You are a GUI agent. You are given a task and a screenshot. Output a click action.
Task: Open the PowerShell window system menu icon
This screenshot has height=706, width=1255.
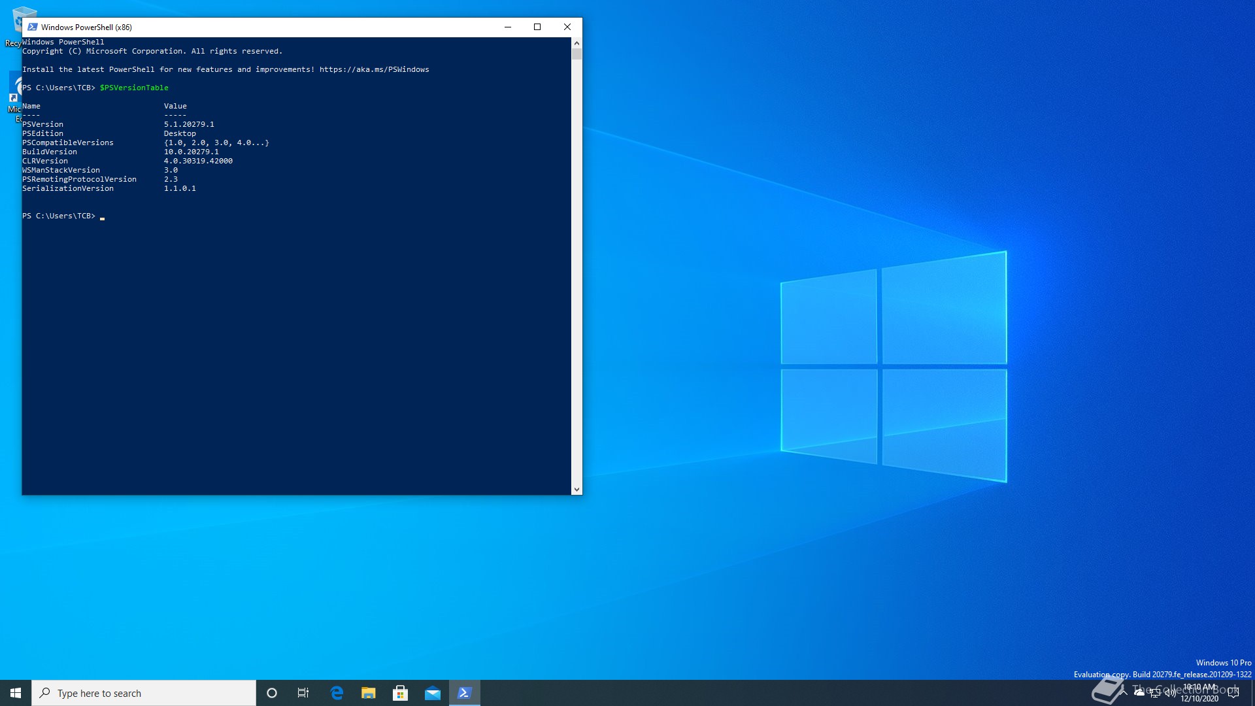[x=32, y=27]
